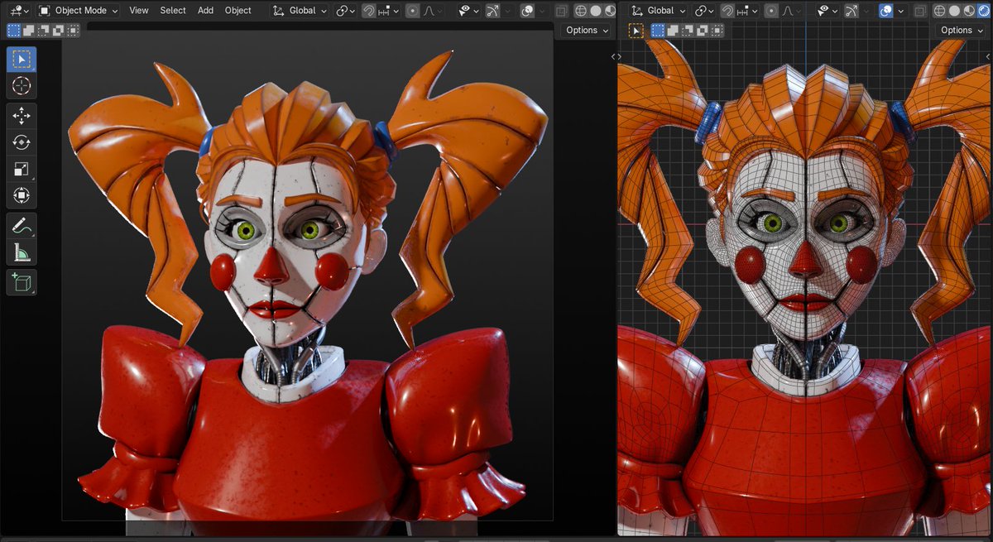
Task: Toggle proportional editing in right viewport
Action: [770, 11]
